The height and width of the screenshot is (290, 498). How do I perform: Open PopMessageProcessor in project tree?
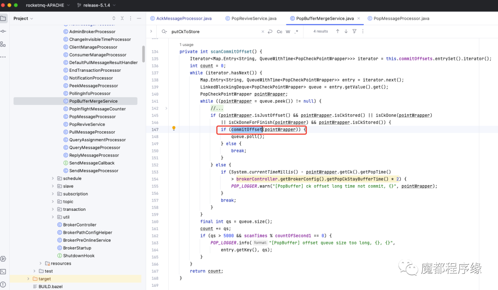[x=92, y=116]
